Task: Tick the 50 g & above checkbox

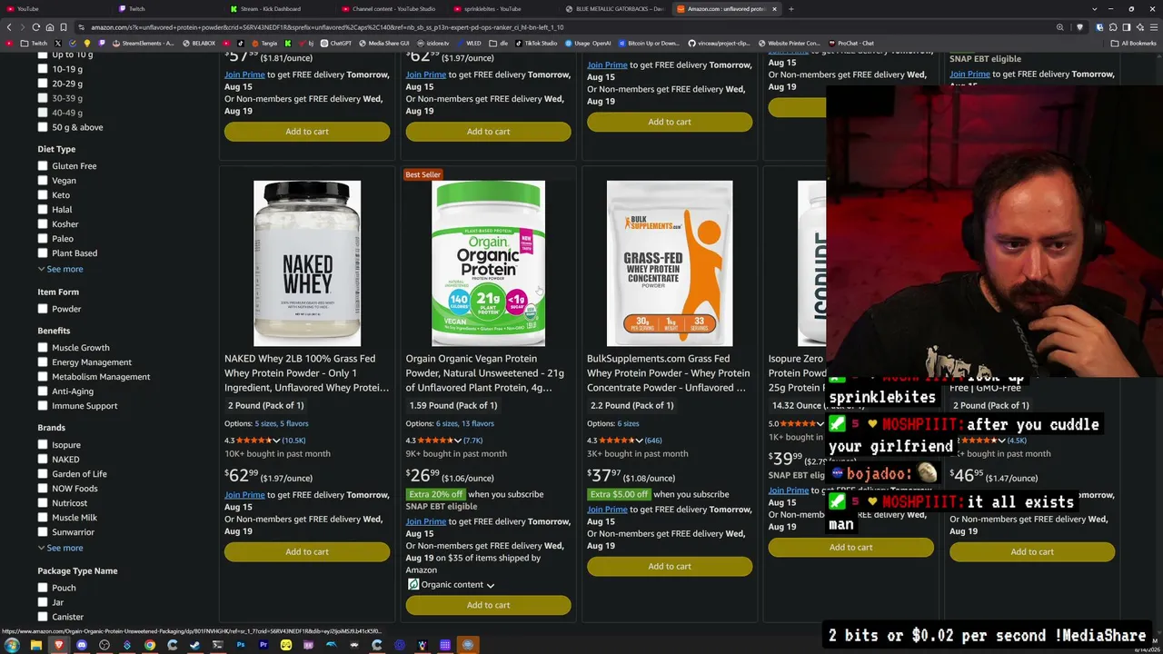Action: click(43, 127)
